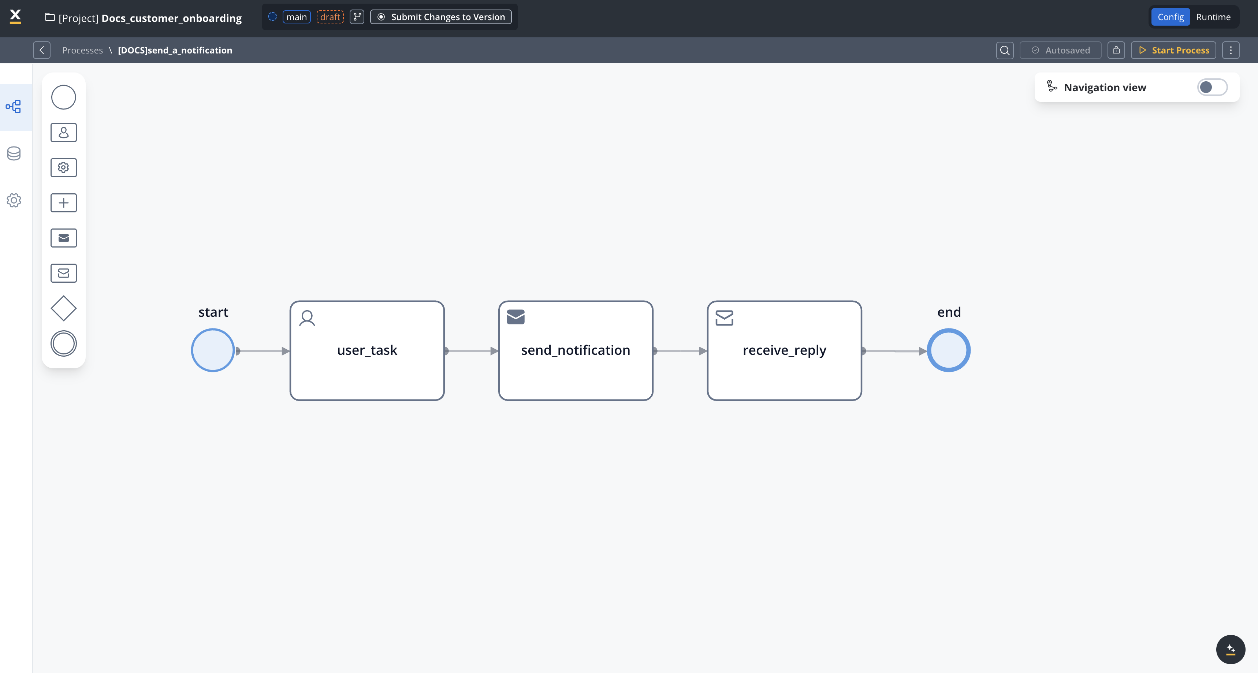Open the main branch badge
The height and width of the screenshot is (673, 1258).
[297, 17]
